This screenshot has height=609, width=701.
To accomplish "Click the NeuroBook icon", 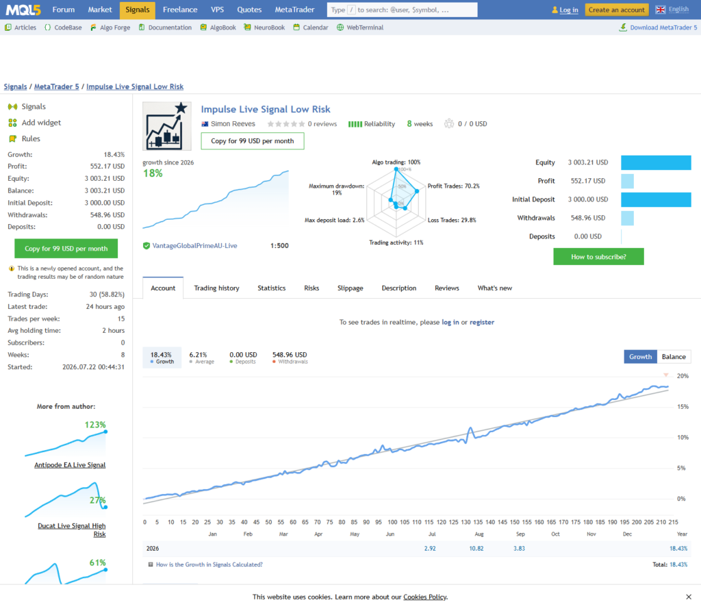I will [247, 27].
